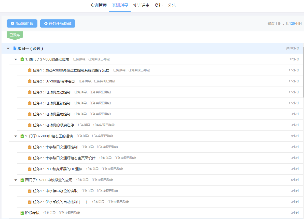Click orange icon of 任务3:电动机点动控制

pos(30,92)
